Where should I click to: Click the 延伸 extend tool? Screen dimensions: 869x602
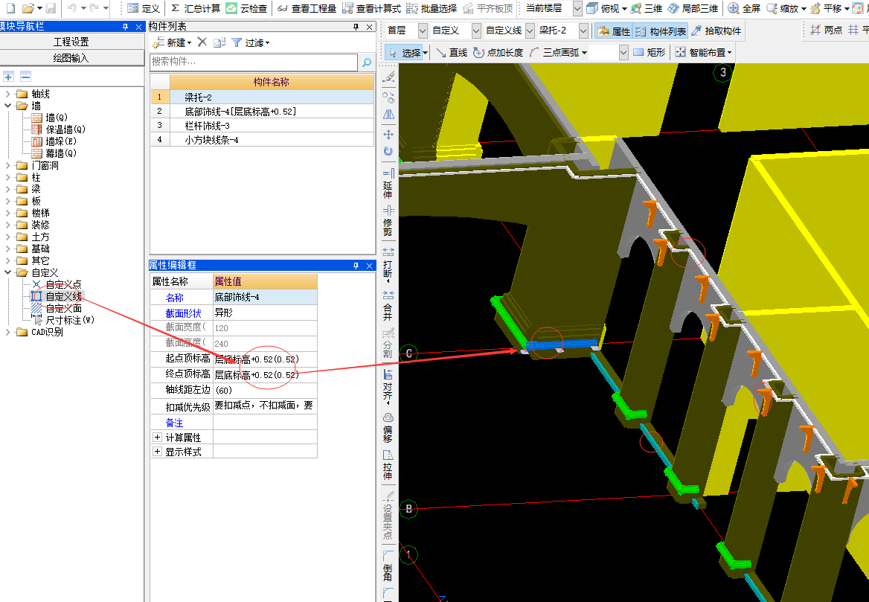pos(388,184)
